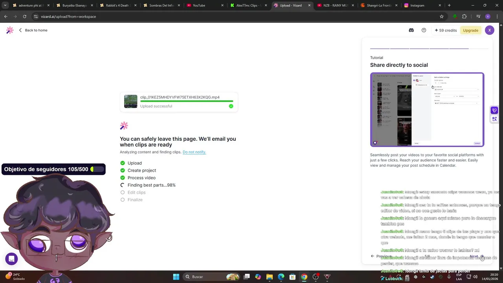Open the purple X account avatar
This screenshot has height=283, width=503.
click(489, 30)
